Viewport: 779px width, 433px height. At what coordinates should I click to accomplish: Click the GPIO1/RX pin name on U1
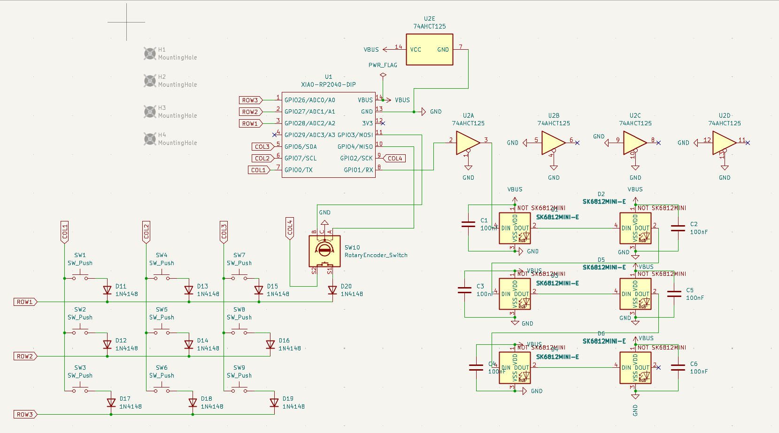pyautogui.click(x=358, y=170)
